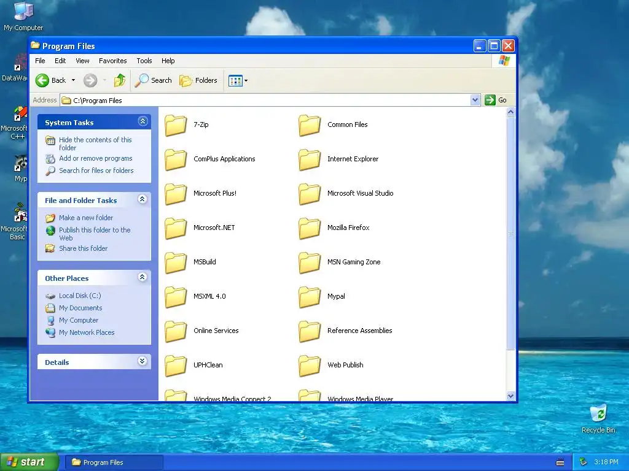629x471 pixels.
Task: Expand the Details panel
Action: tap(143, 361)
